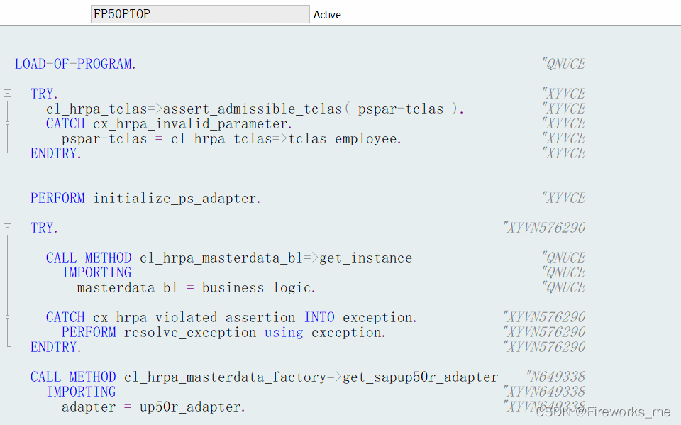Collapse the second TRY block fold icon
This screenshot has height=425, width=681.
7,227
